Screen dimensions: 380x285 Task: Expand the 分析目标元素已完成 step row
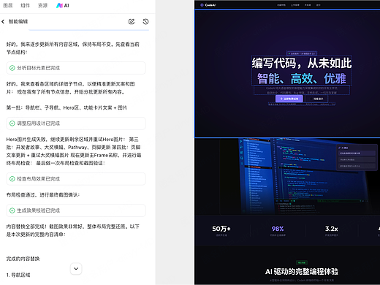tap(76, 68)
